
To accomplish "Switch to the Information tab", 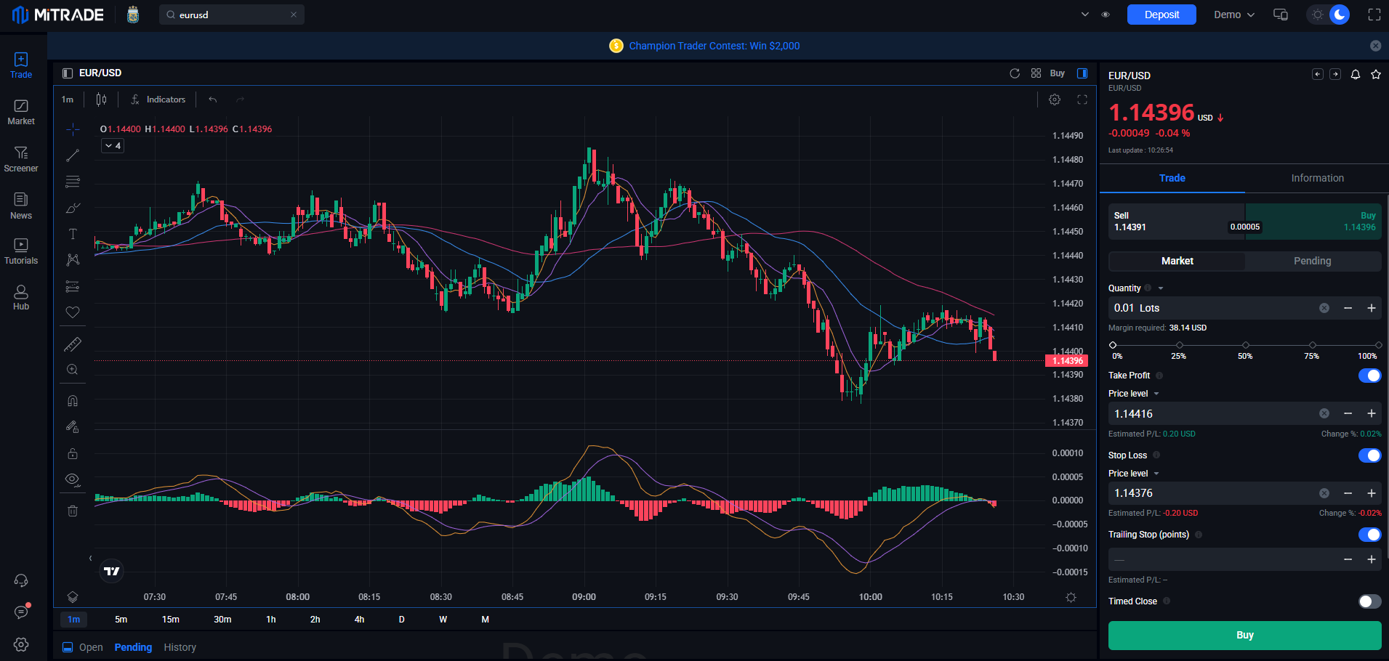I will [x=1317, y=178].
